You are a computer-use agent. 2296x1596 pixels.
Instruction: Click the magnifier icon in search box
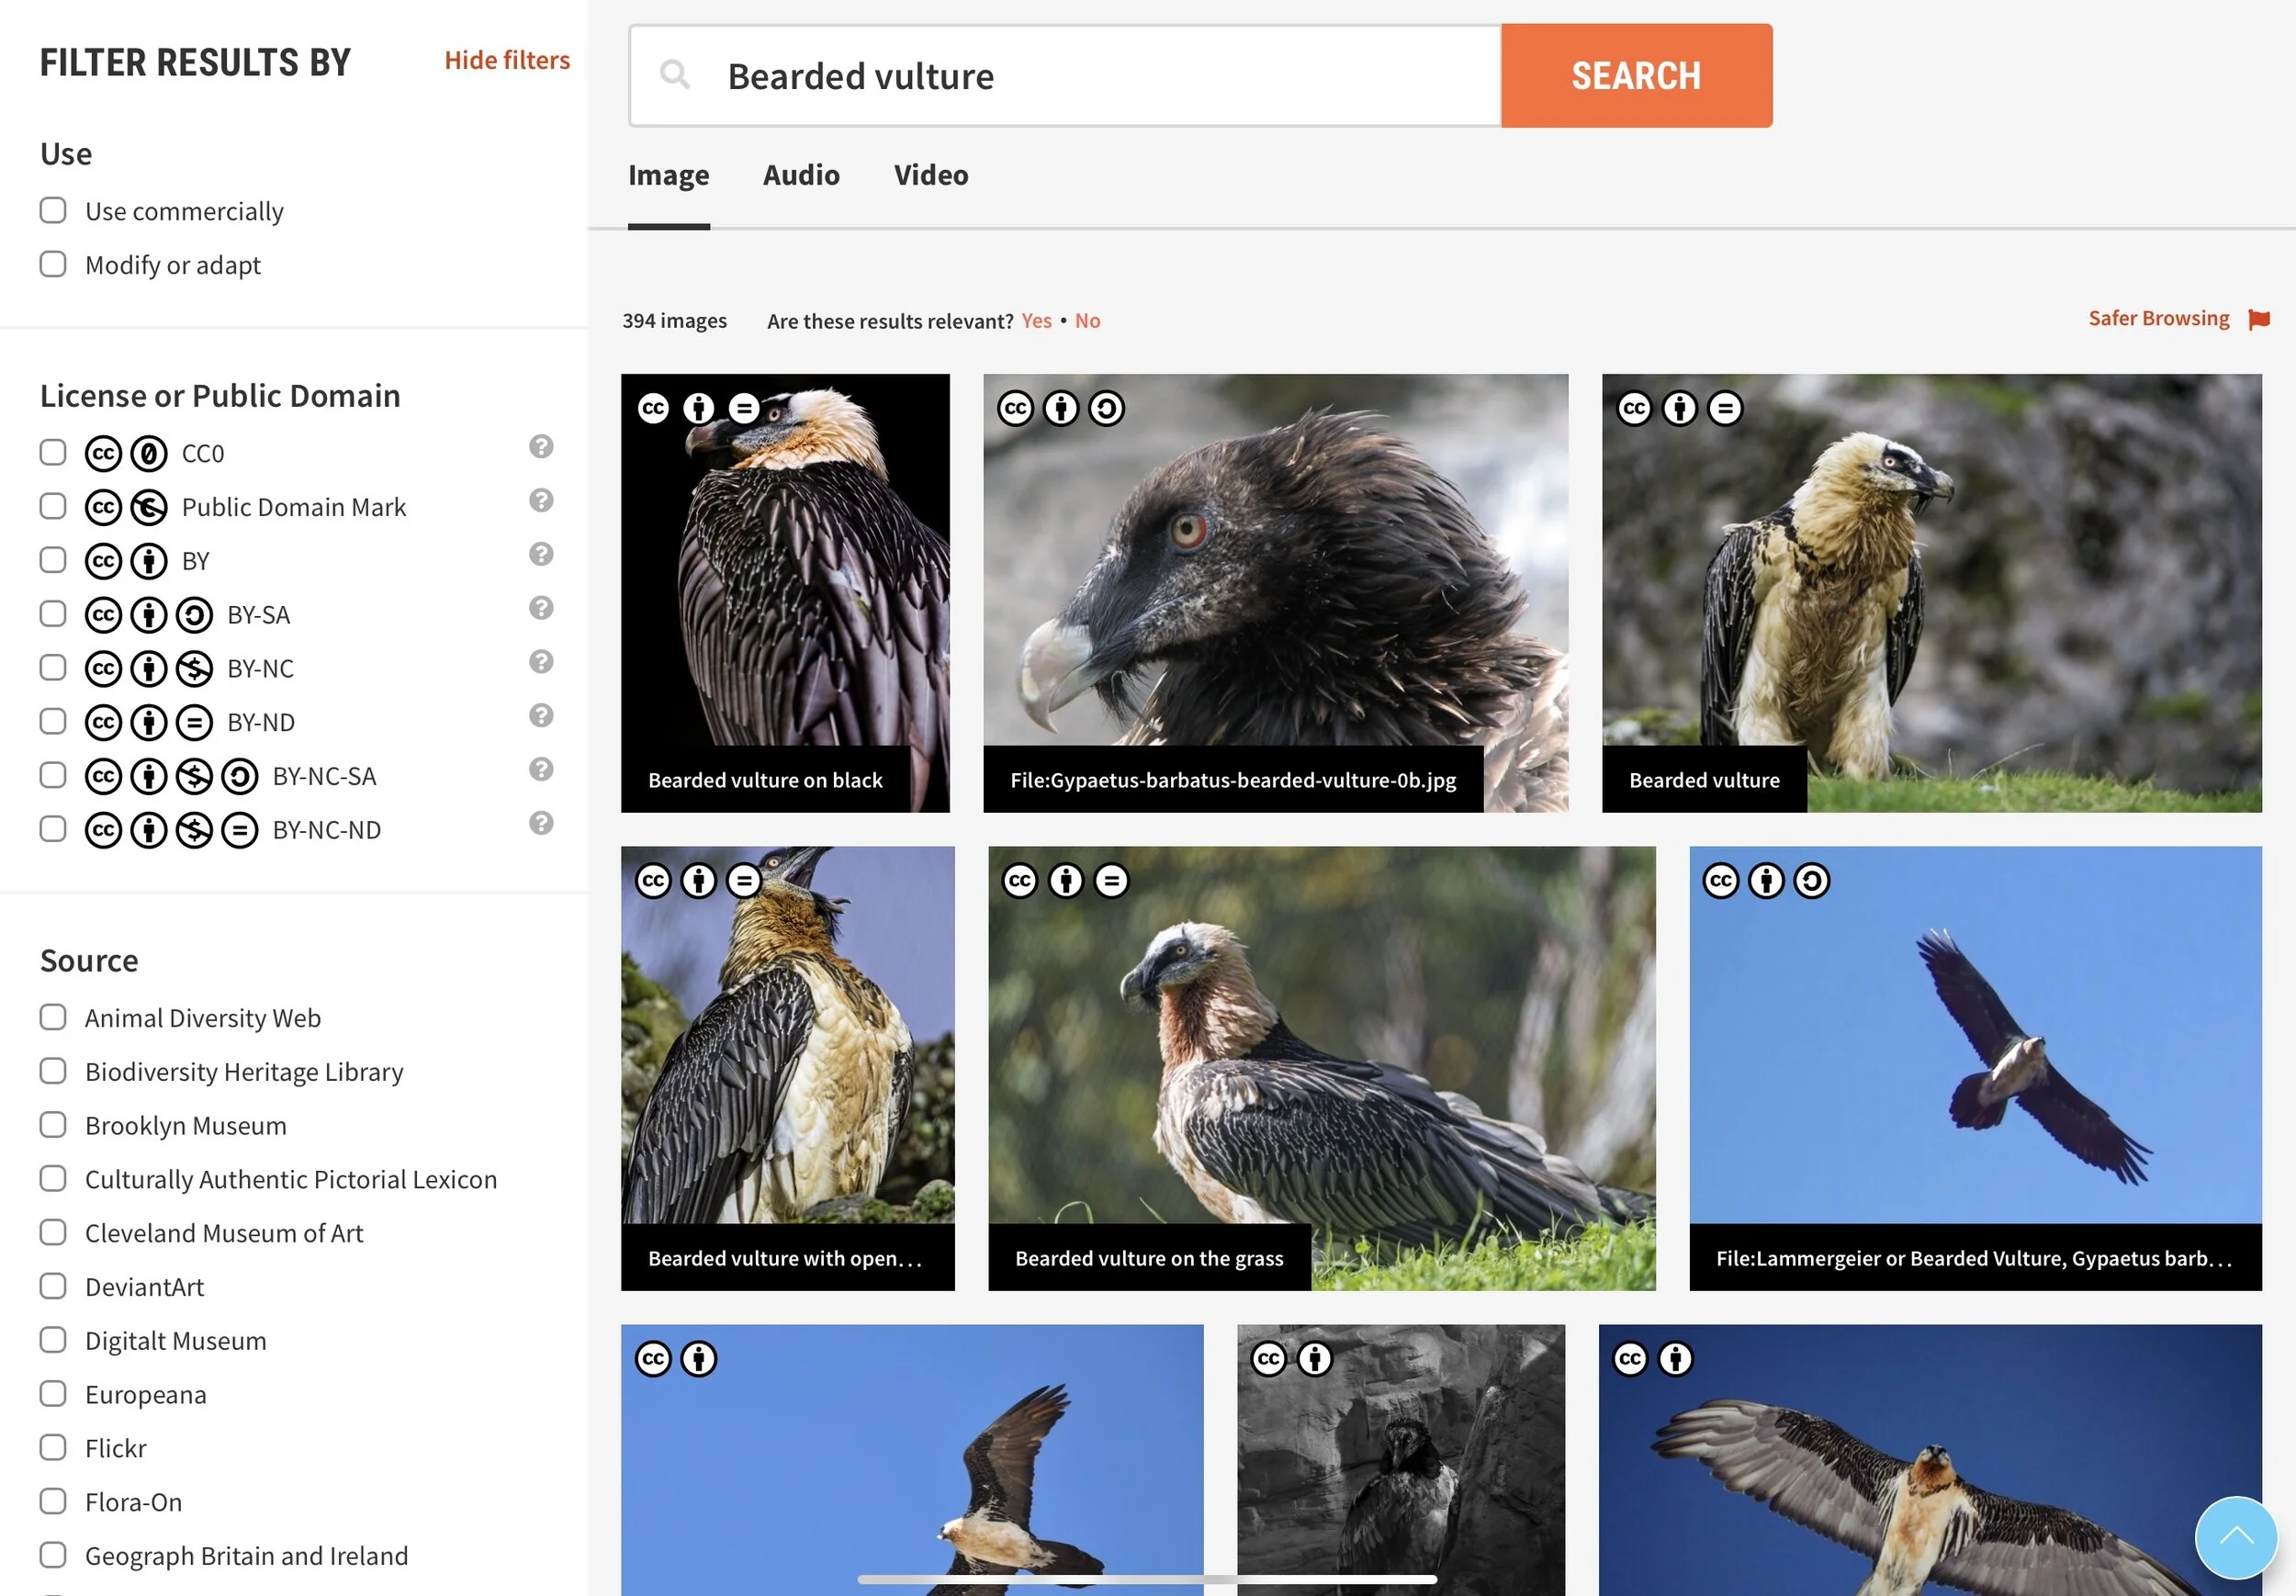click(675, 75)
